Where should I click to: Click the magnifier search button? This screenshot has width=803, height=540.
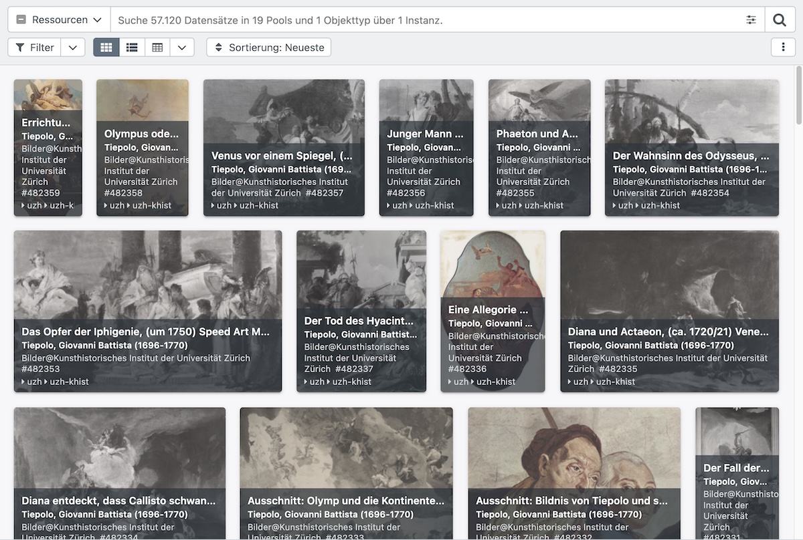[780, 20]
